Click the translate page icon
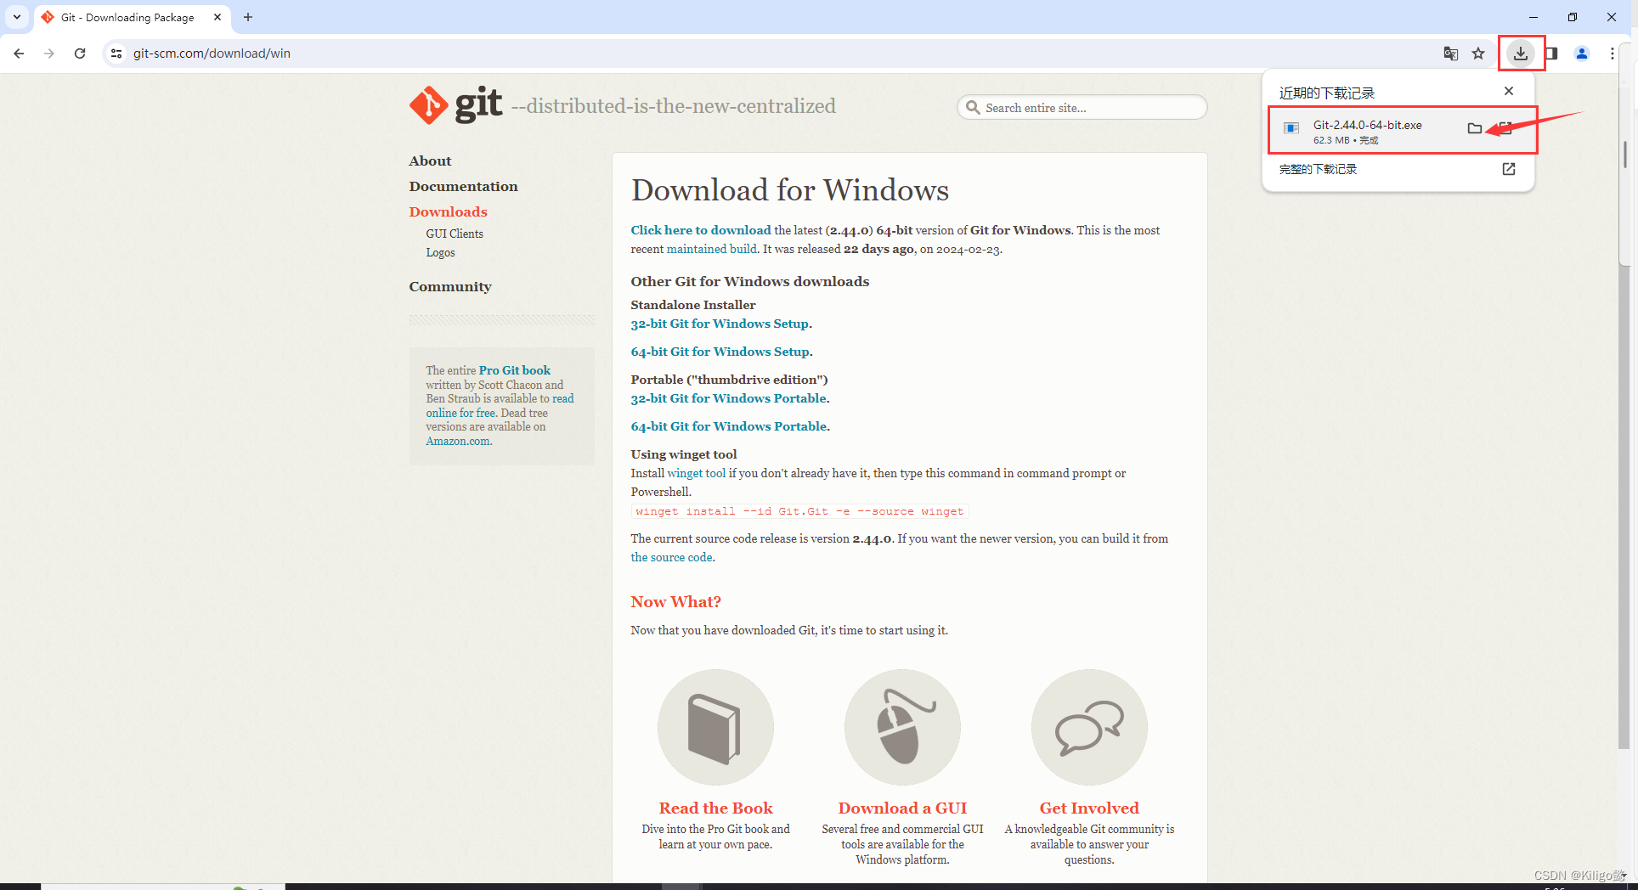 point(1451,54)
